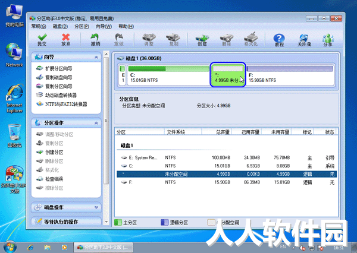Open Internet Explorer from the taskbar

(30, 247)
